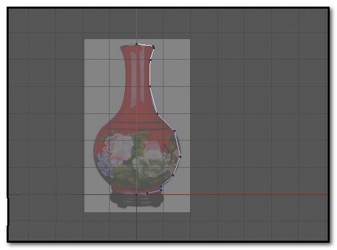Select spline point at the vase foot corner
Screen dimensions: 337x250
(x=161, y=188)
